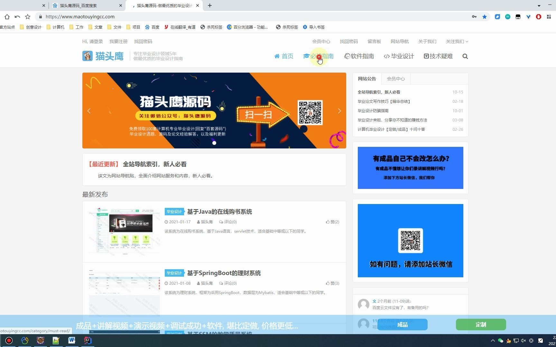The image size is (556, 347).
Task: Click the blue filled star bookmark icon
Action: pyautogui.click(x=485, y=17)
